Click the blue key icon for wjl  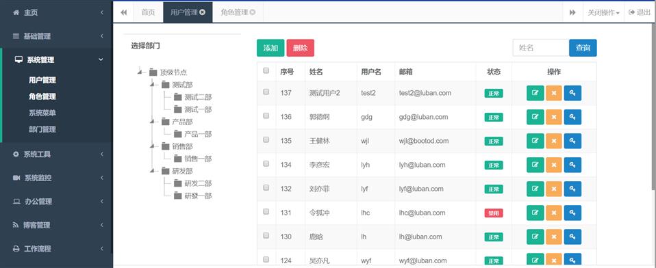tap(572, 141)
